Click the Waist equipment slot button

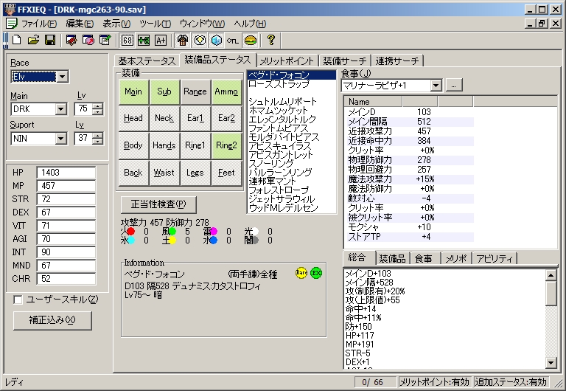tap(164, 173)
